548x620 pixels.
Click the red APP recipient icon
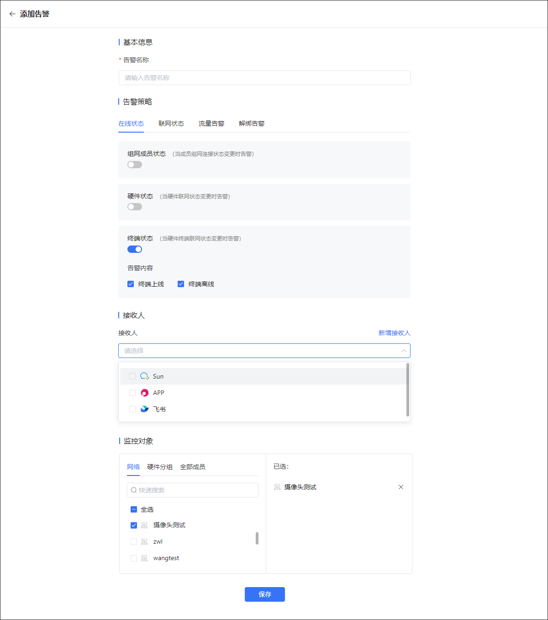coord(144,393)
